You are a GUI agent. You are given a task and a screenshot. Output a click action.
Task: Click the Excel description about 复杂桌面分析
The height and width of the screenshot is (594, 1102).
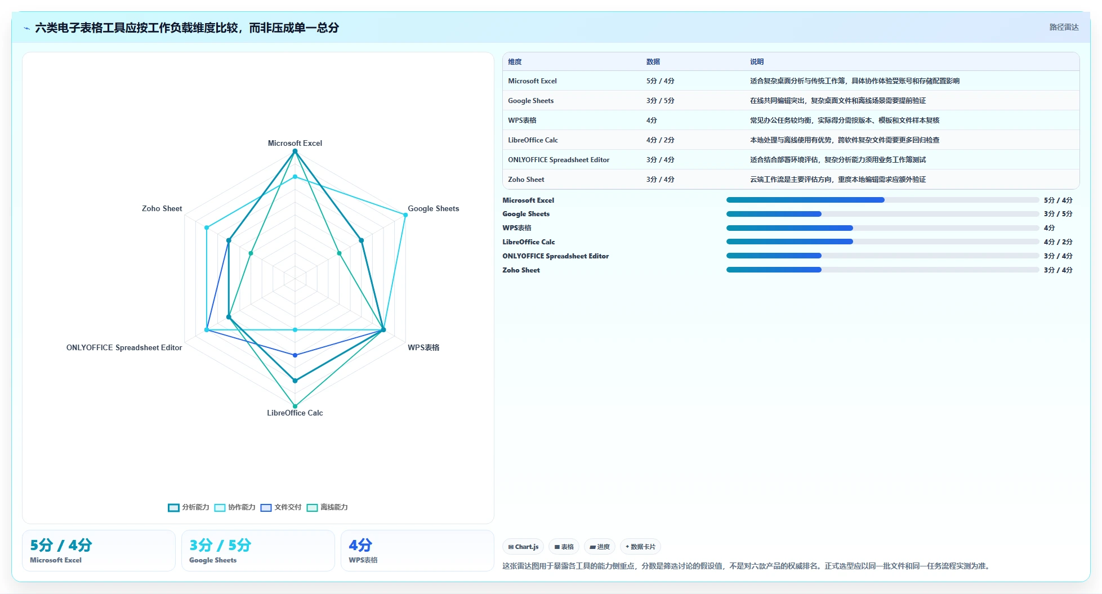click(x=854, y=81)
